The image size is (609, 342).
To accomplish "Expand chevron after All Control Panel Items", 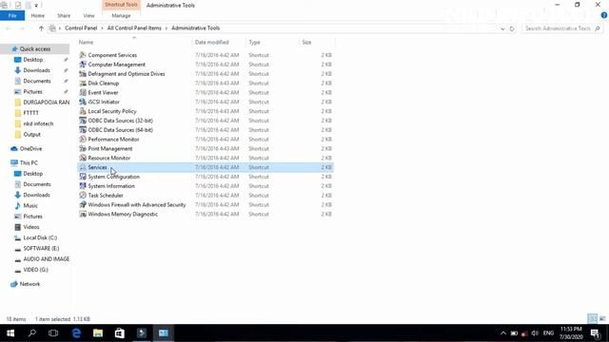I will (x=167, y=28).
